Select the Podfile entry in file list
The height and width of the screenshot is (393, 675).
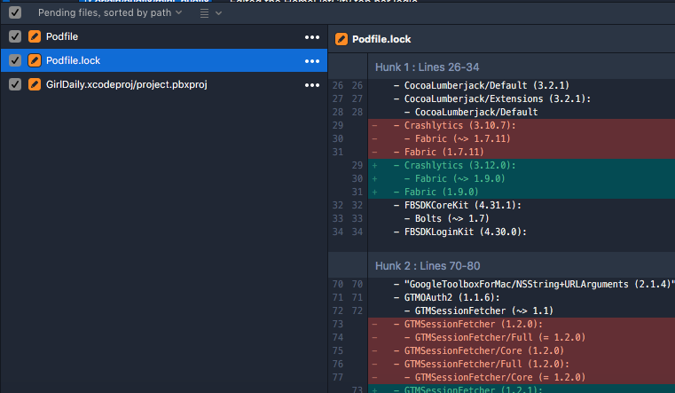point(62,36)
